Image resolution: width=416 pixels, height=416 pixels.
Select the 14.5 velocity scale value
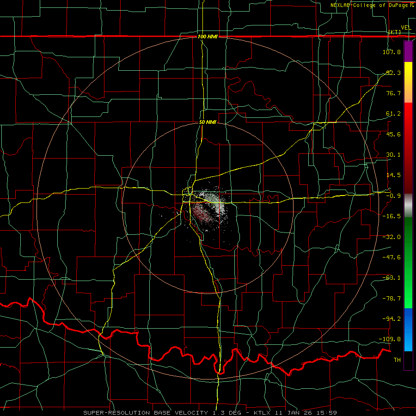(393, 175)
